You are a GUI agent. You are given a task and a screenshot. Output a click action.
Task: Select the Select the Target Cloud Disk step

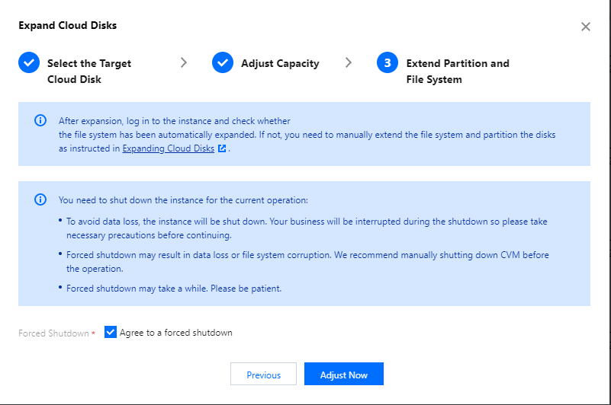(89, 72)
